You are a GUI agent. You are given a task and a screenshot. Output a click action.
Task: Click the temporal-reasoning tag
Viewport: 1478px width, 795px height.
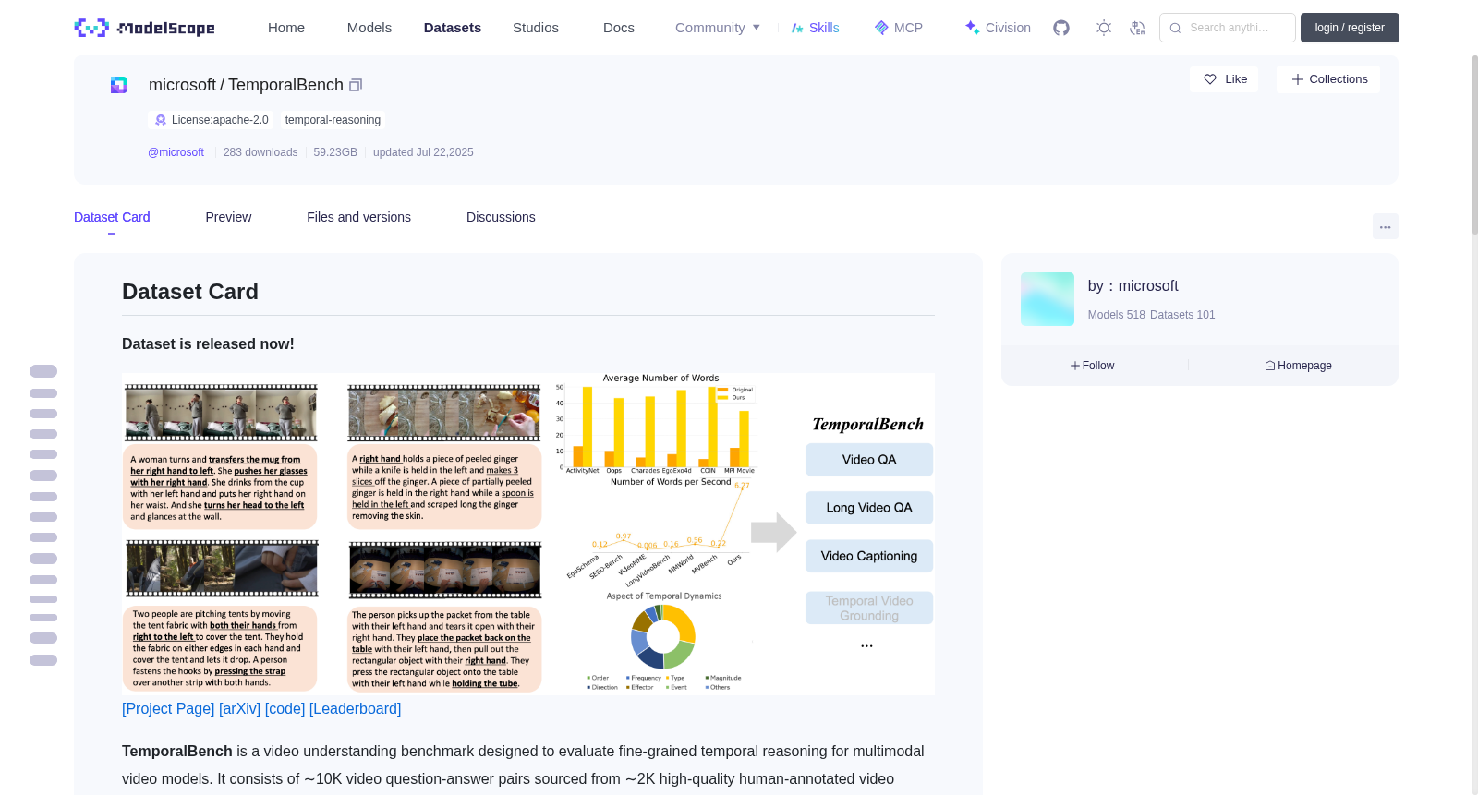click(x=333, y=120)
